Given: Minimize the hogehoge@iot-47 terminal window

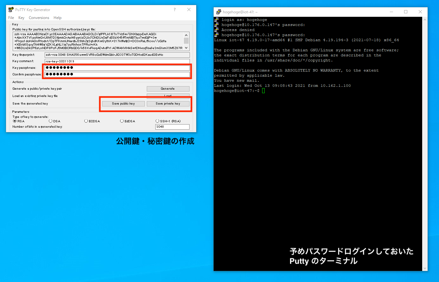Looking at the screenshot, I should [x=391, y=12].
